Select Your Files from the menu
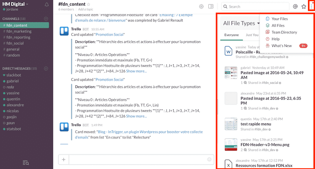This screenshot has height=169, width=315. pyautogui.click(x=280, y=19)
